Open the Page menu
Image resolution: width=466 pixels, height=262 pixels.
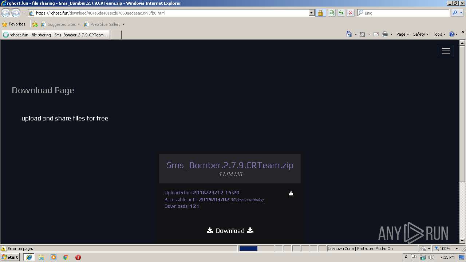[x=403, y=34]
